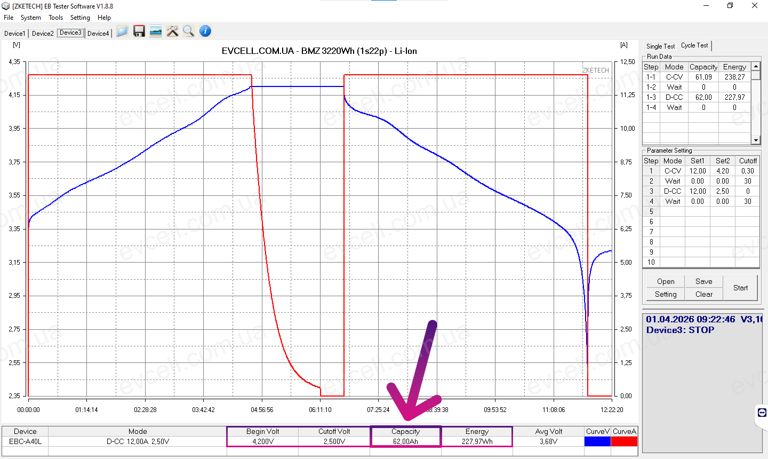Open the Tools menu

(x=55, y=18)
